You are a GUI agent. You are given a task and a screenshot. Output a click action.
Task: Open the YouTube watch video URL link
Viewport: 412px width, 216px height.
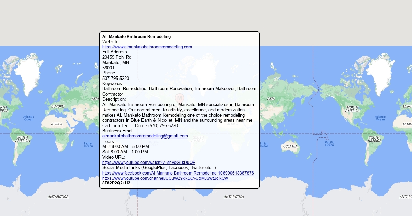[x=149, y=163]
